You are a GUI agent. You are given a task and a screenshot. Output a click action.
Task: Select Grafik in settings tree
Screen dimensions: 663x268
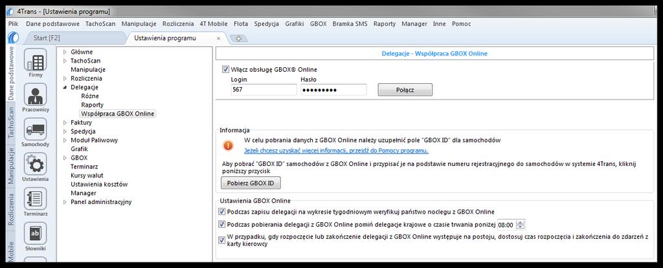pyautogui.click(x=79, y=149)
